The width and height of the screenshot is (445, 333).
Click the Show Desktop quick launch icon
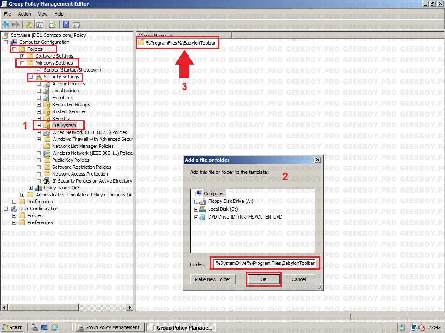click(x=44, y=328)
